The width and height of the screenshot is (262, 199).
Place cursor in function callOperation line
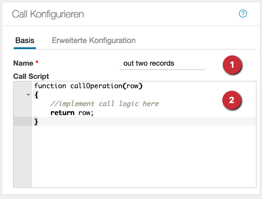coord(88,86)
